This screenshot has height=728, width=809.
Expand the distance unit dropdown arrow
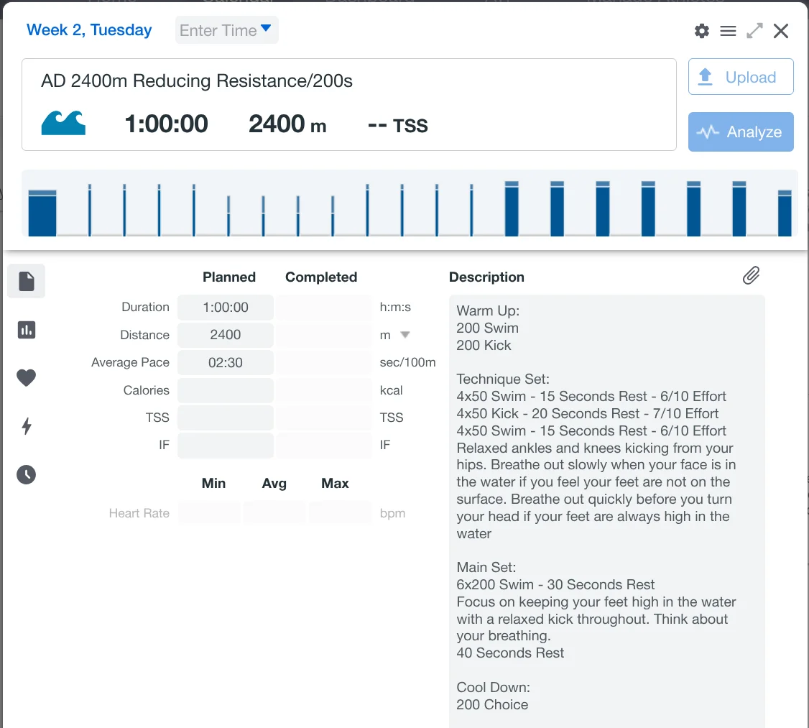(405, 335)
